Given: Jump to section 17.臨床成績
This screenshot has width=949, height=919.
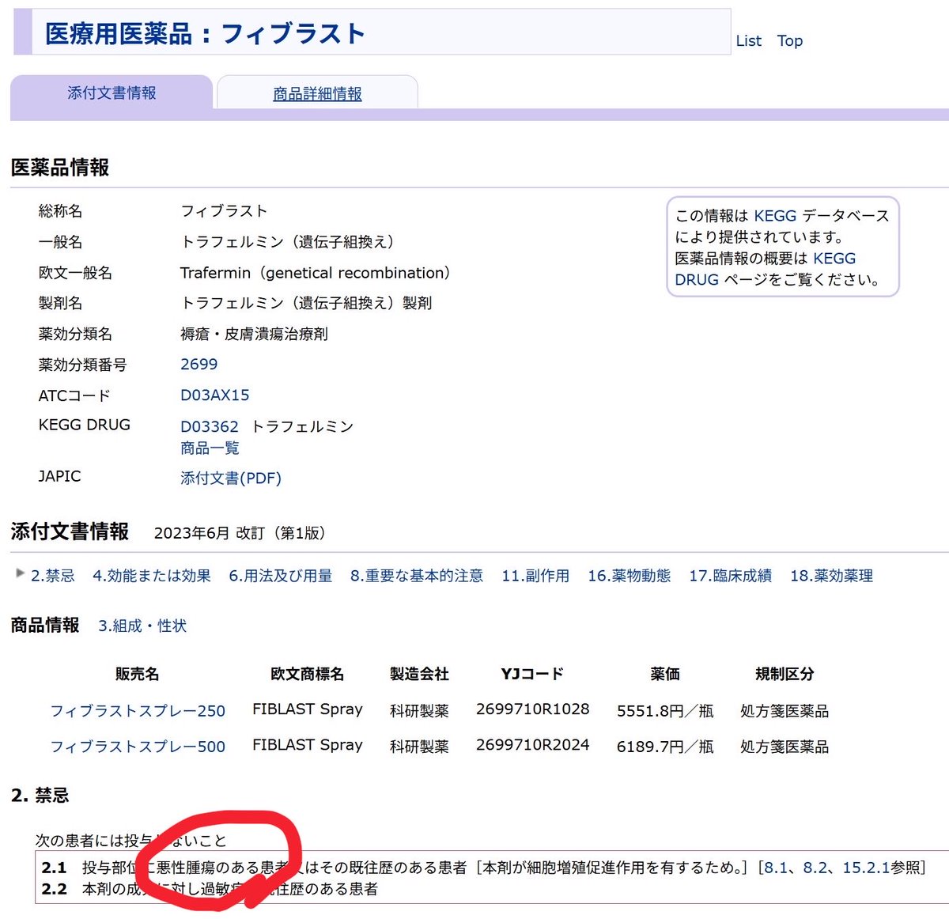Looking at the screenshot, I should pos(730,576).
